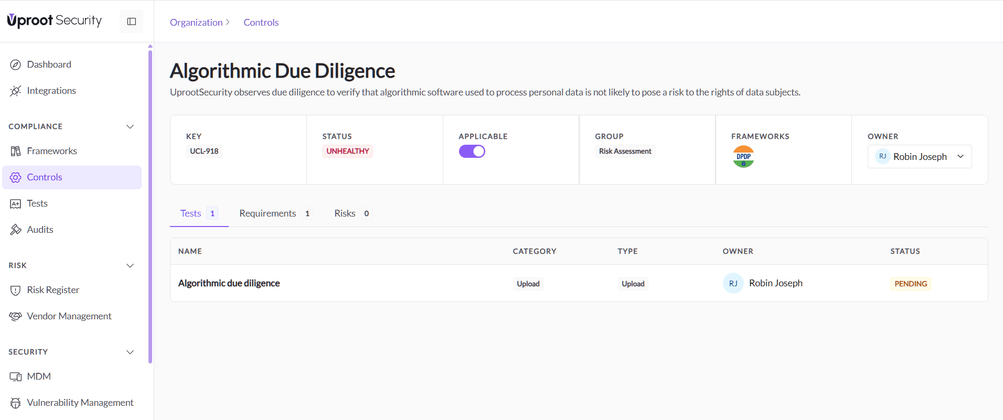Open the Algorithmic due diligence test
This screenshot has width=1003, height=420.
(x=229, y=283)
